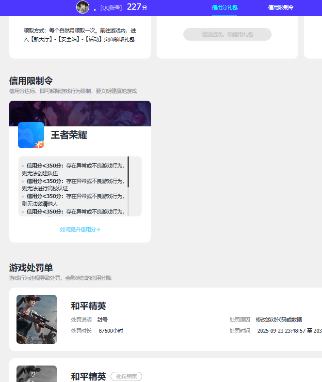
Task: Click the 王者荣耀 game icon
Action: [x=31, y=135]
